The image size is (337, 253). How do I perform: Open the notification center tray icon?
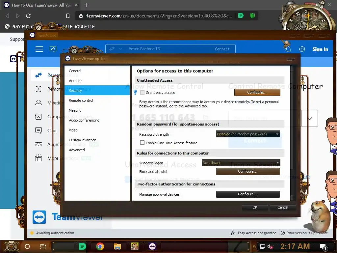coord(323,247)
